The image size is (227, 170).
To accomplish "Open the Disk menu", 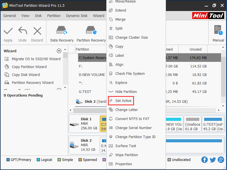I will [x=38, y=16].
